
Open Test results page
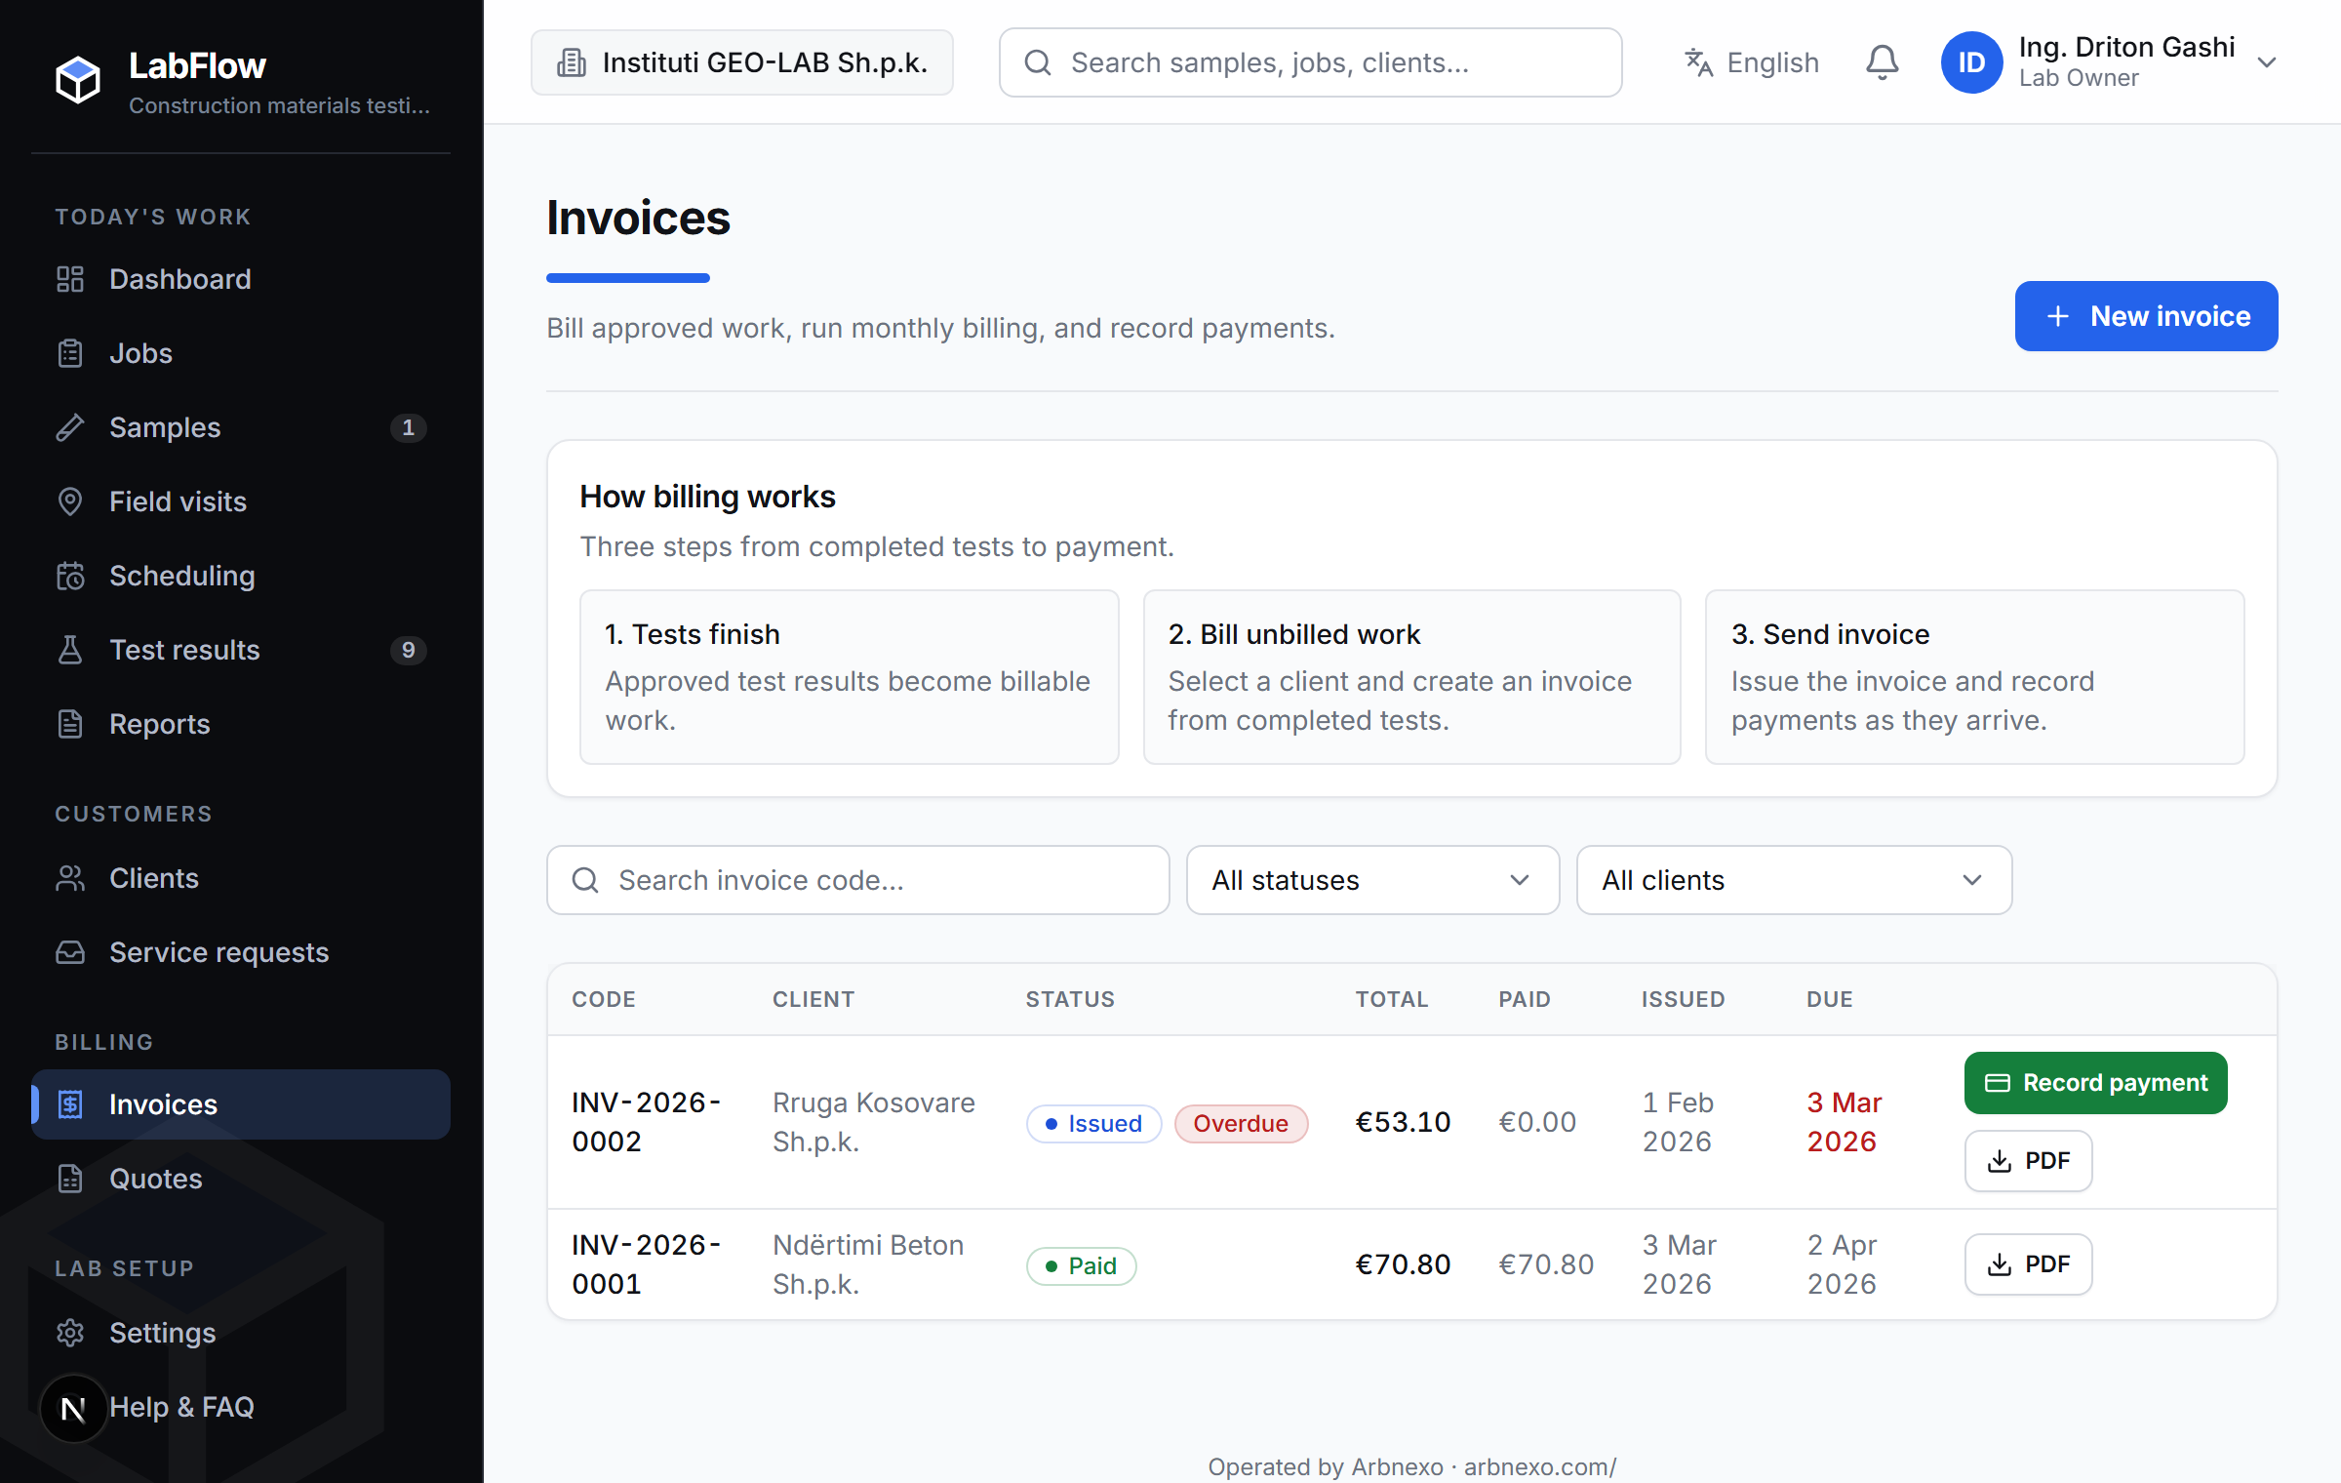(241, 650)
